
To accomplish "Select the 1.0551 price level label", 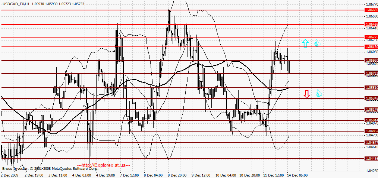I will click(372, 88).
